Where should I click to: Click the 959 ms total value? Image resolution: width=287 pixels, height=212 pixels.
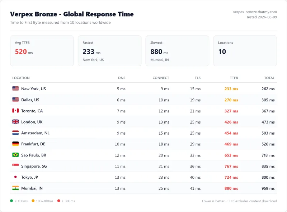pyautogui.click(x=268, y=188)
